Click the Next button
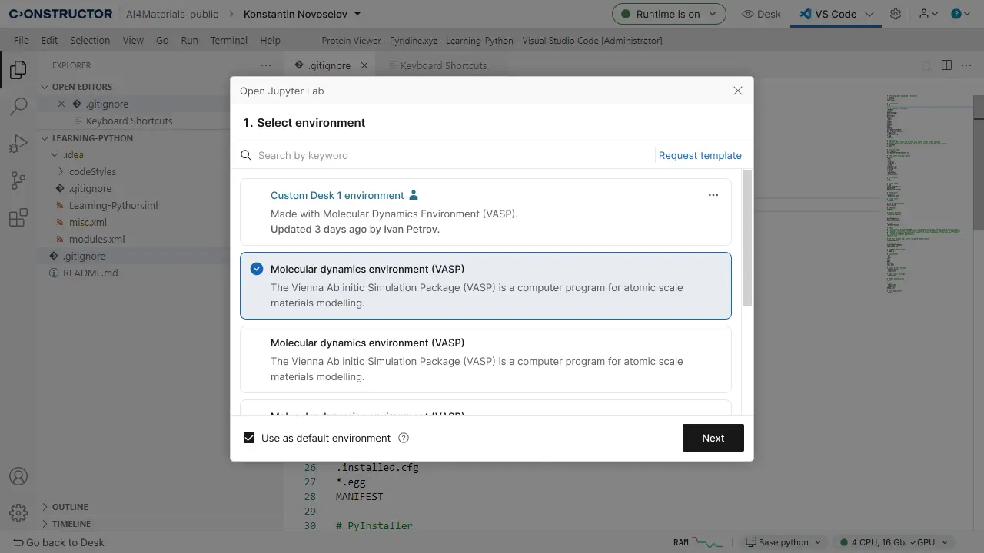The width and height of the screenshot is (984, 553). pyautogui.click(x=713, y=438)
